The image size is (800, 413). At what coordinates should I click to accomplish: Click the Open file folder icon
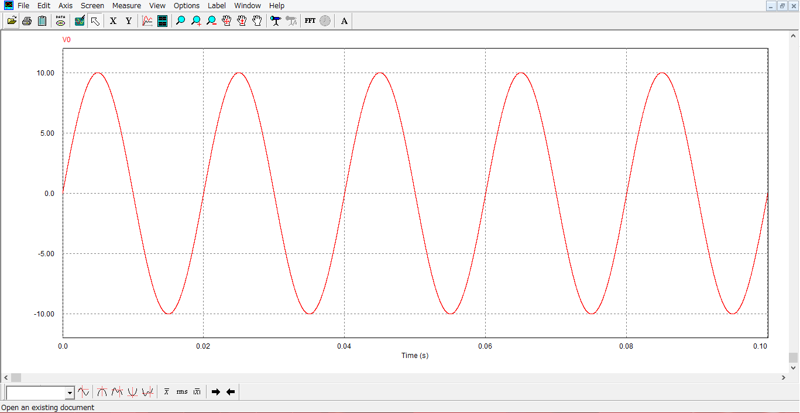12,21
